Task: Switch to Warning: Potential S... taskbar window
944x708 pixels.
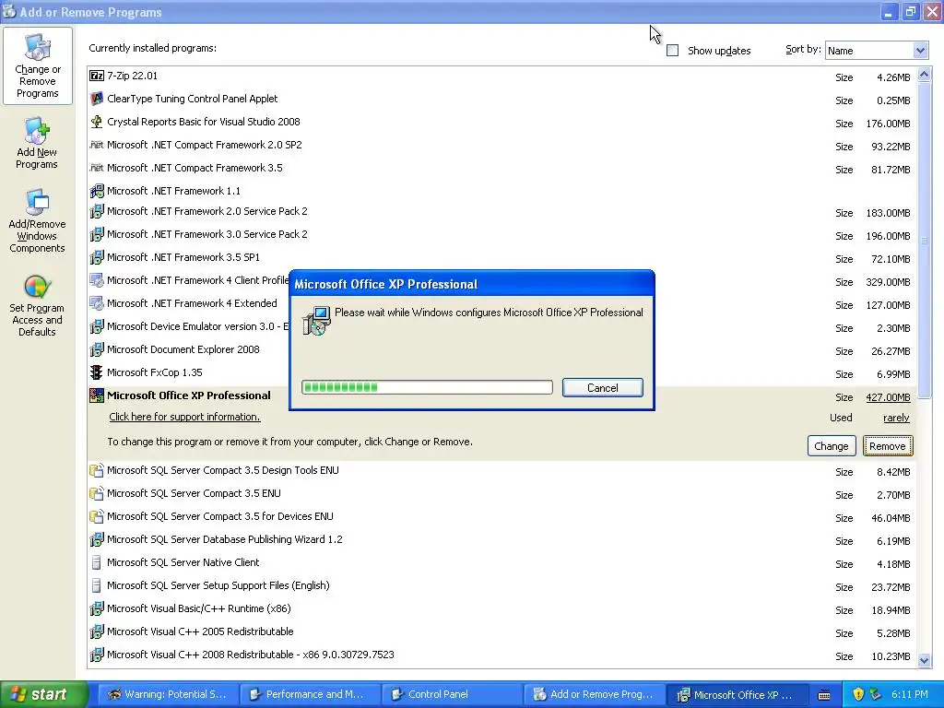Action: click(167, 694)
